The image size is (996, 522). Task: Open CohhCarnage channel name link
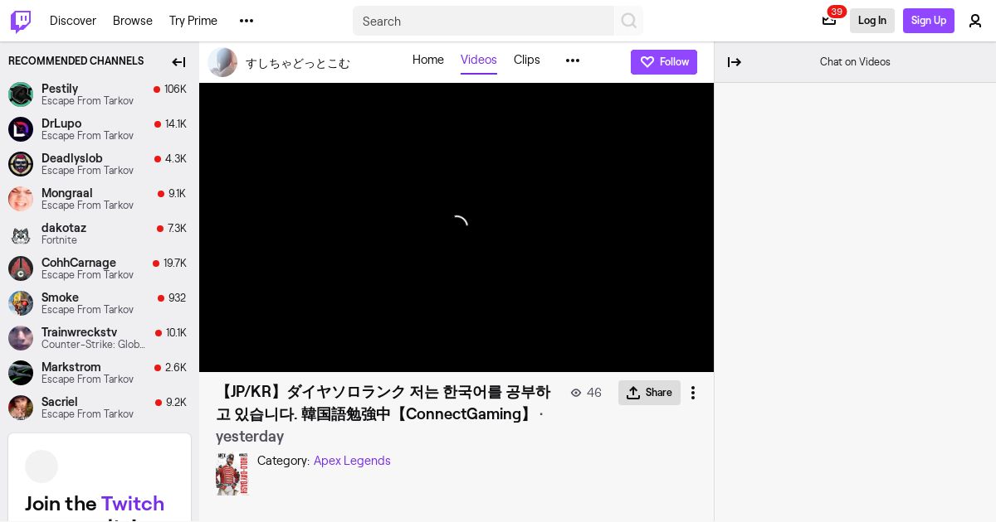click(x=79, y=263)
